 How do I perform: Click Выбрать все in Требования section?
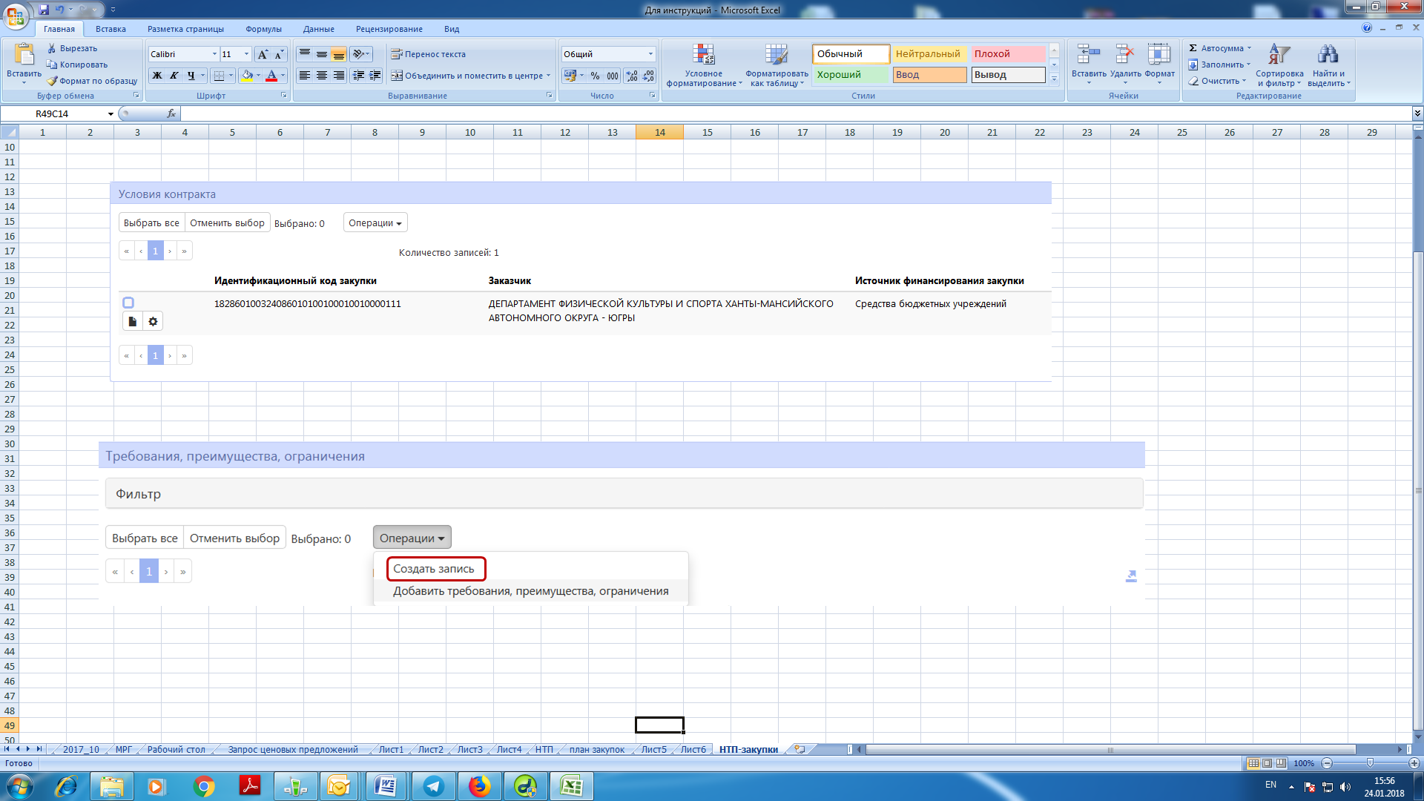pyautogui.click(x=145, y=537)
